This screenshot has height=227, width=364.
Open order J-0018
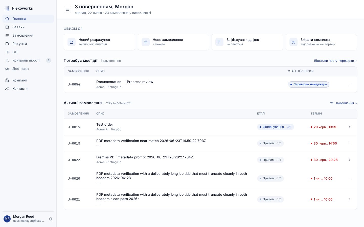pos(74,144)
